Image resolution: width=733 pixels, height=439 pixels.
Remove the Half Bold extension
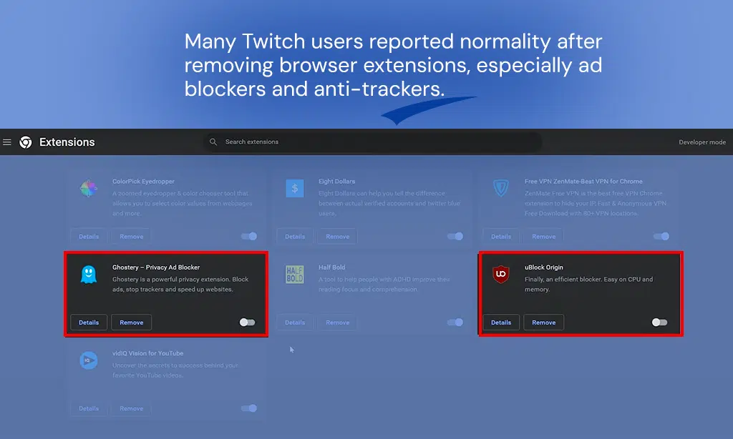[338, 322]
